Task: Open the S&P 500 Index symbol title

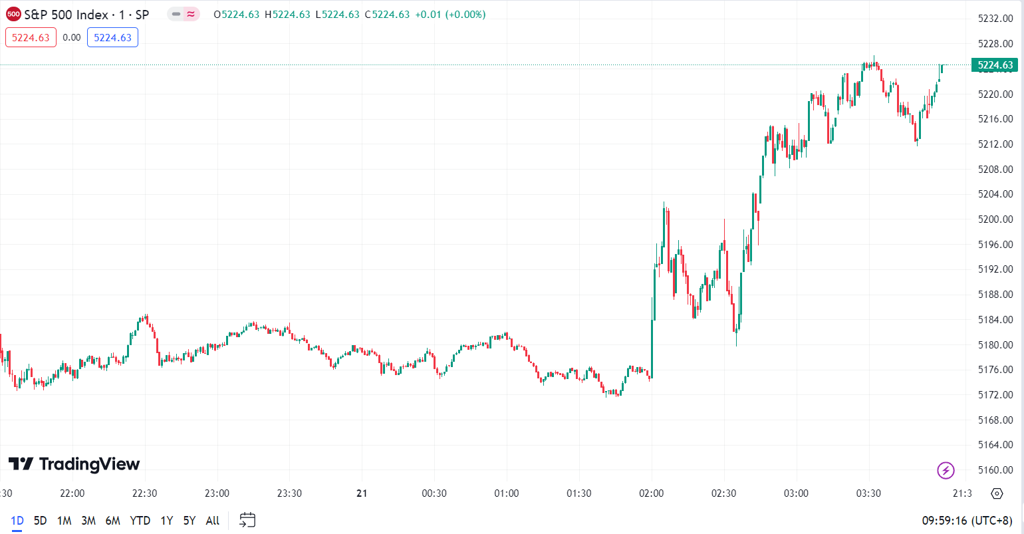Action: (86, 15)
